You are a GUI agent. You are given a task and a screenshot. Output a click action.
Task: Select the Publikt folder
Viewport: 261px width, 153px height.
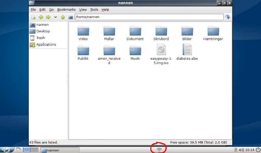[83, 53]
